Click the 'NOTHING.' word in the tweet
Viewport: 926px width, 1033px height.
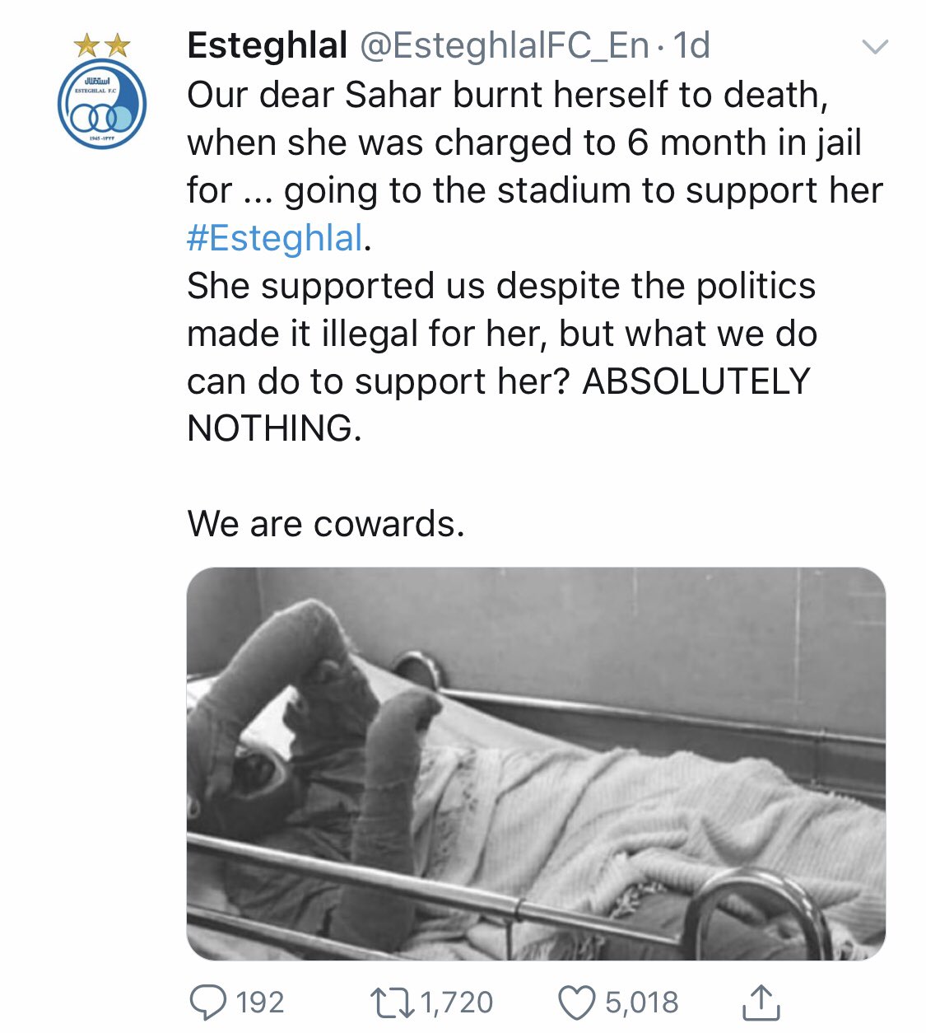[274, 428]
